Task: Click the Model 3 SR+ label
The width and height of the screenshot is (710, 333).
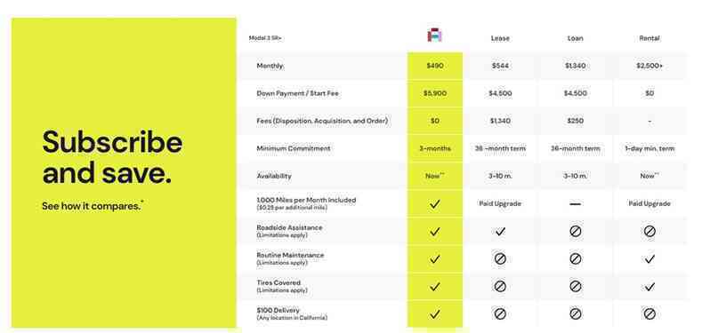Action: [265, 38]
